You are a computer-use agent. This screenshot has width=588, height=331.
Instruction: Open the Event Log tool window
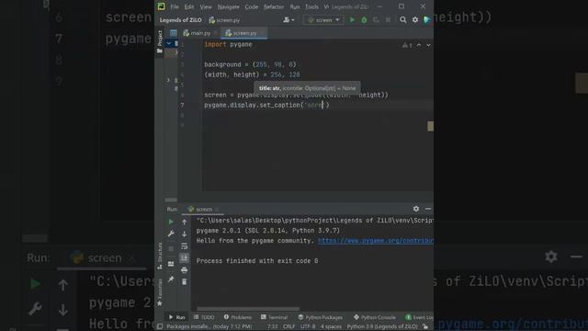tap(419, 317)
